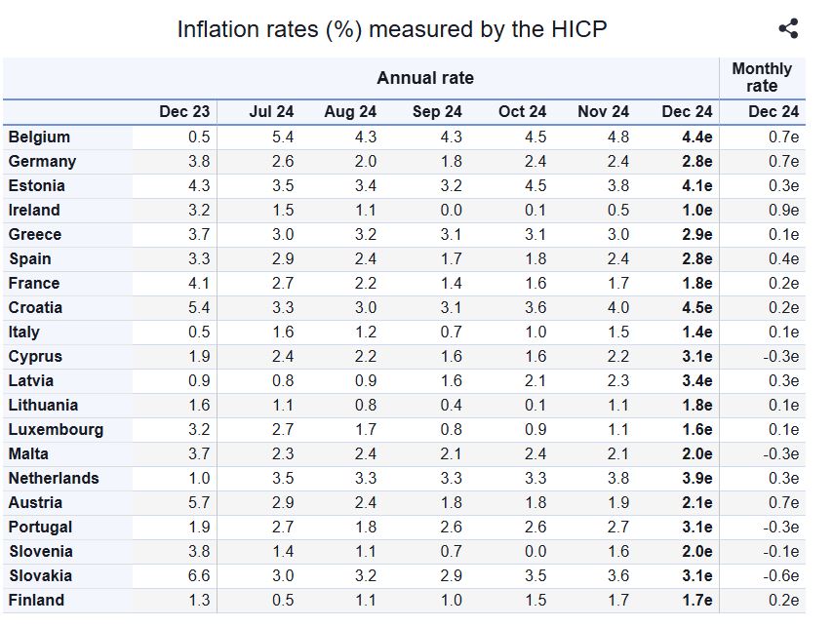Viewport: 833px width, 627px height.
Task: Click Austria's Dec 23 value 5.7
Action: click(199, 503)
